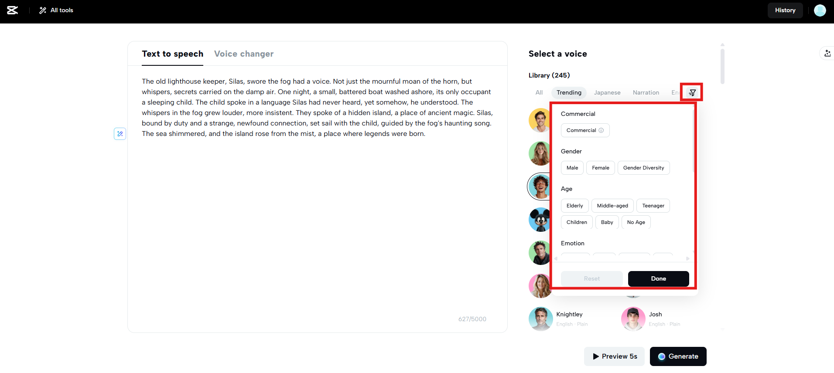Open the user profile avatar
The image size is (834, 373).
click(820, 10)
